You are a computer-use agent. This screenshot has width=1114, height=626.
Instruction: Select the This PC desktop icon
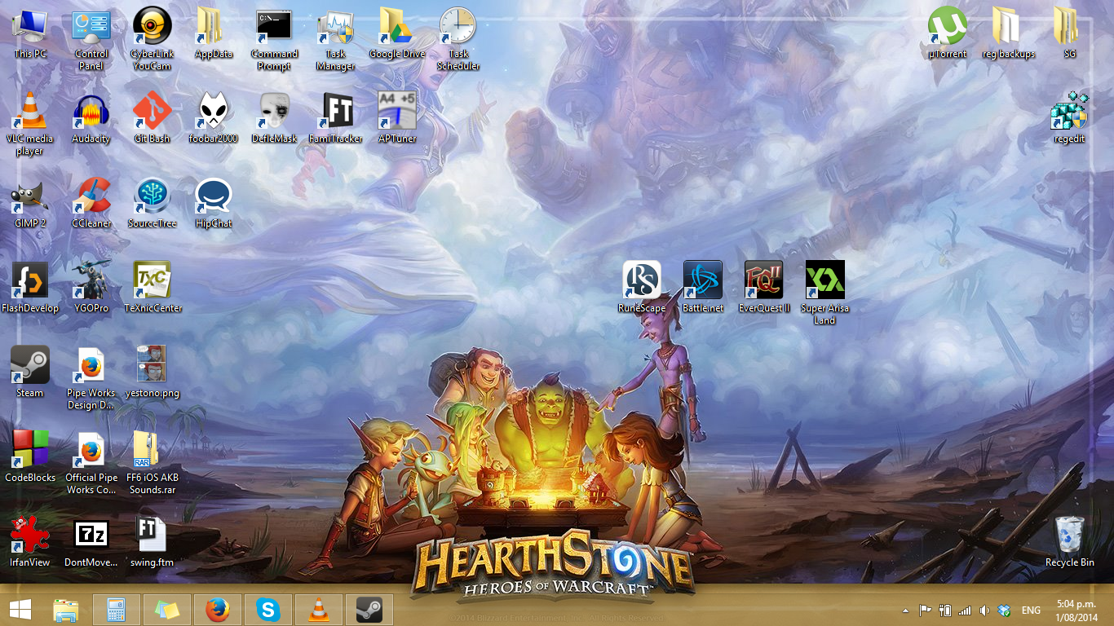click(x=30, y=33)
